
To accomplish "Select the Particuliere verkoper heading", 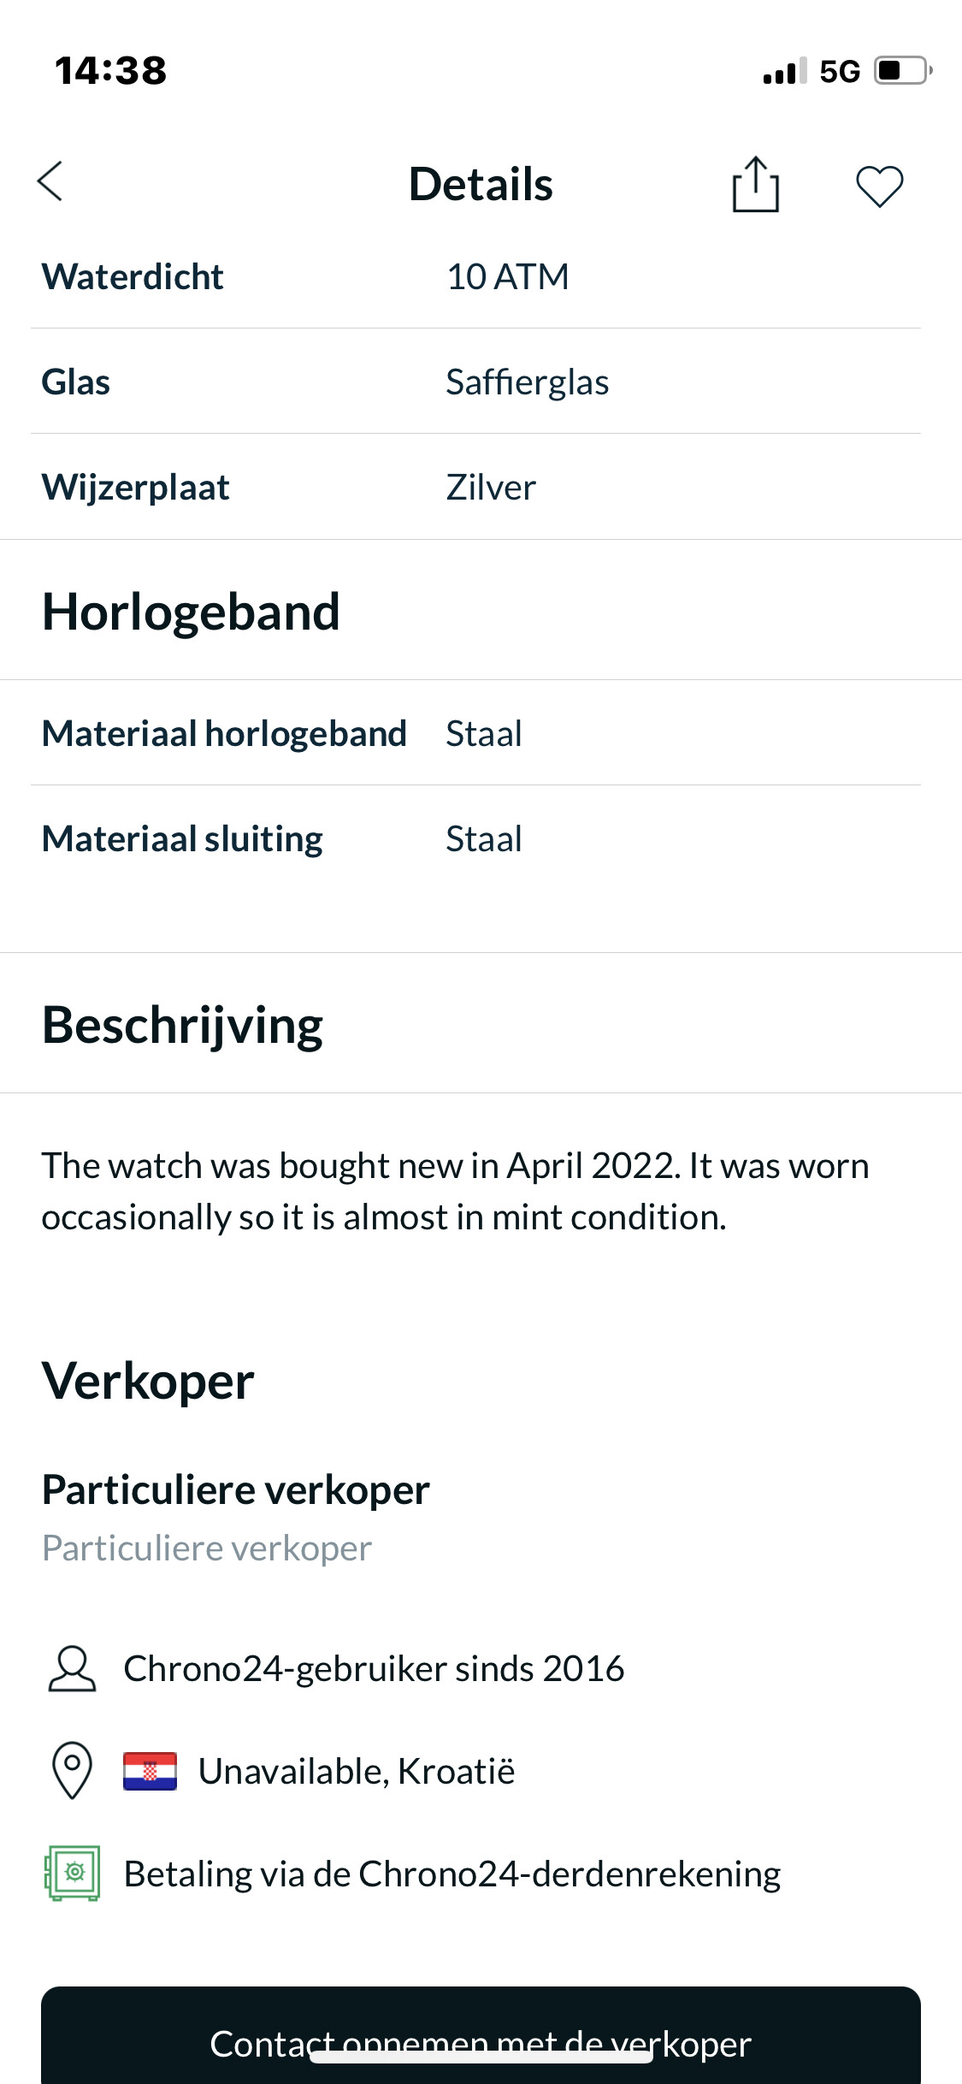I will (236, 1489).
